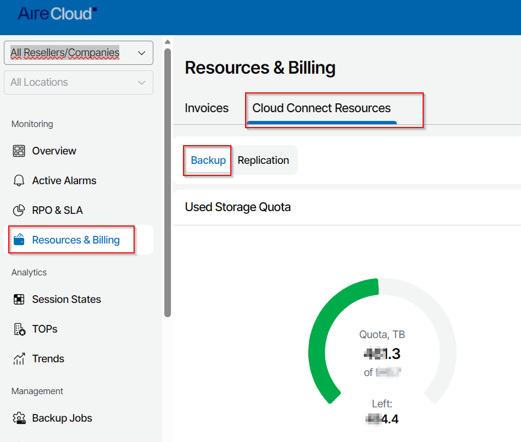Click the sidebar scrollbar up arrow
521x442 pixels.
tap(168, 42)
